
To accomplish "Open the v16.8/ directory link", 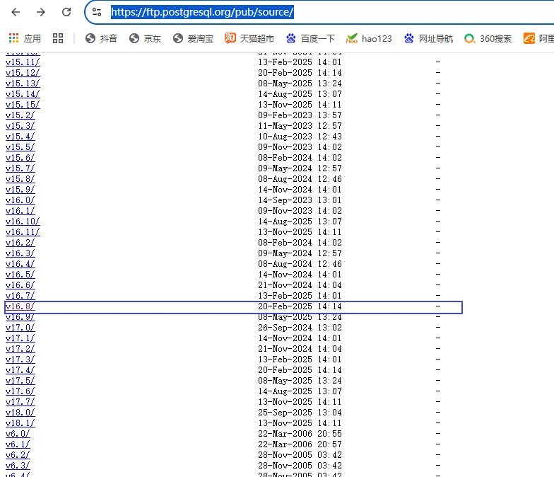I will tap(20, 306).
